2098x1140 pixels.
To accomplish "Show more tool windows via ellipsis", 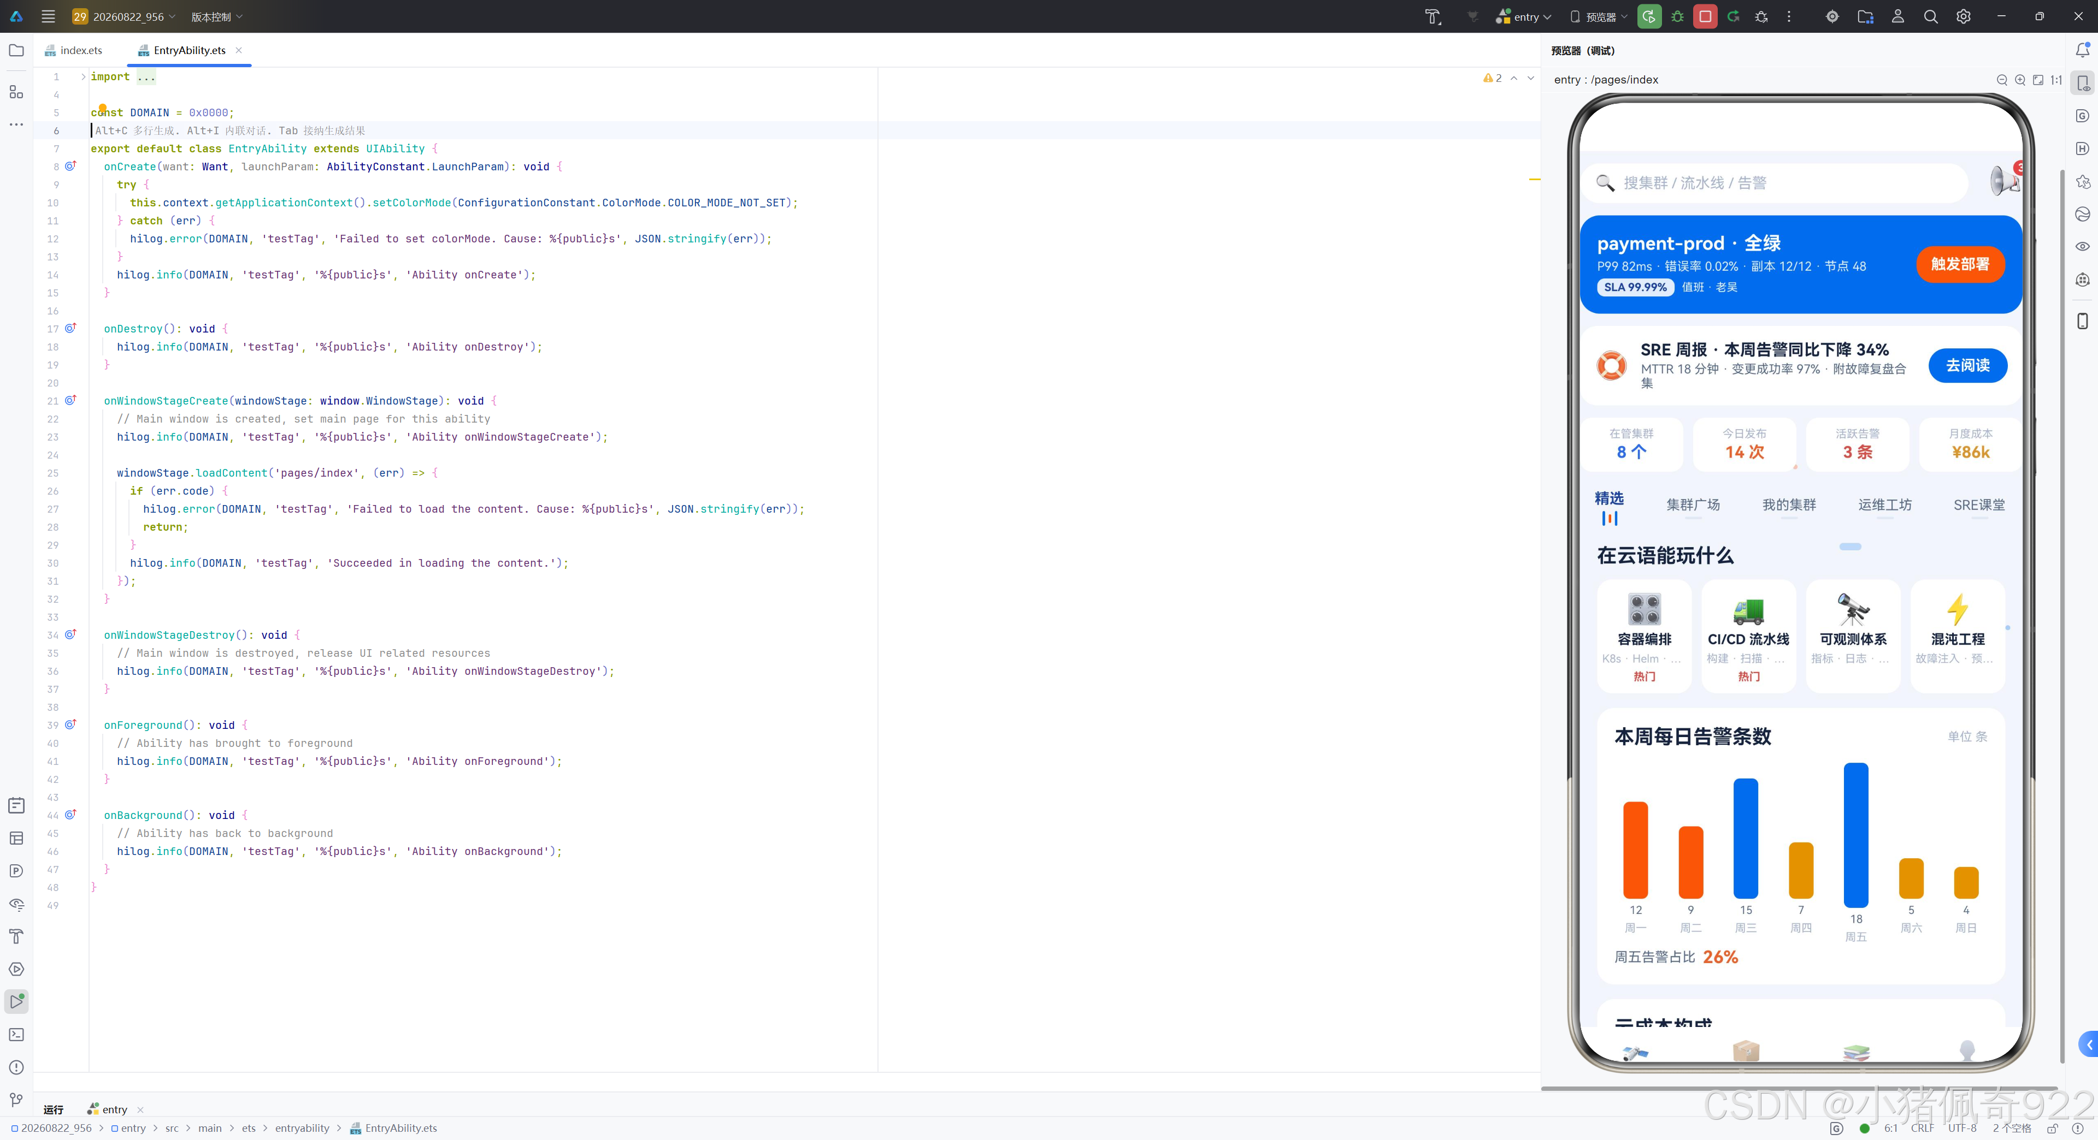I will 16,124.
